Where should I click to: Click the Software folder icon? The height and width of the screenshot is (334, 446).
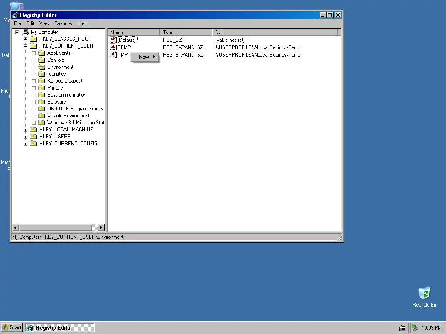41,102
